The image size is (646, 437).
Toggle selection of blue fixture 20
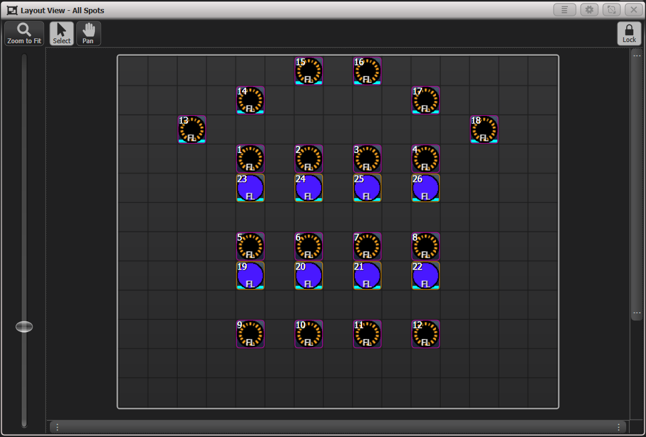pyautogui.click(x=309, y=276)
